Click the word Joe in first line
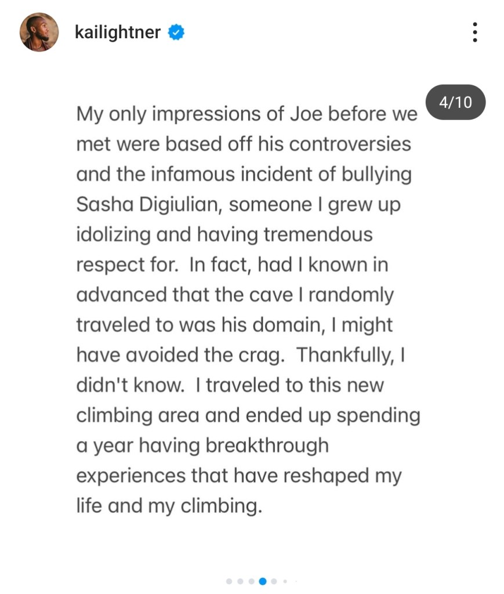Screen dimensions: 504x594 (x=305, y=114)
